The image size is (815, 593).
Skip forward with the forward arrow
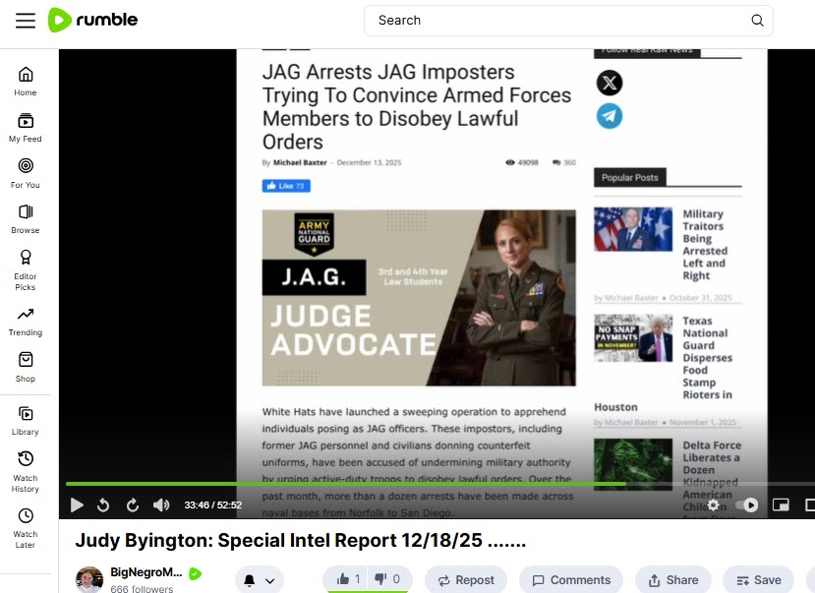[133, 504]
